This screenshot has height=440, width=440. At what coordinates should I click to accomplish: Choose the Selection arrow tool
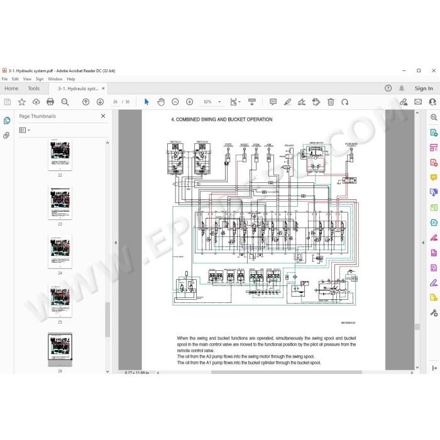(146, 102)
